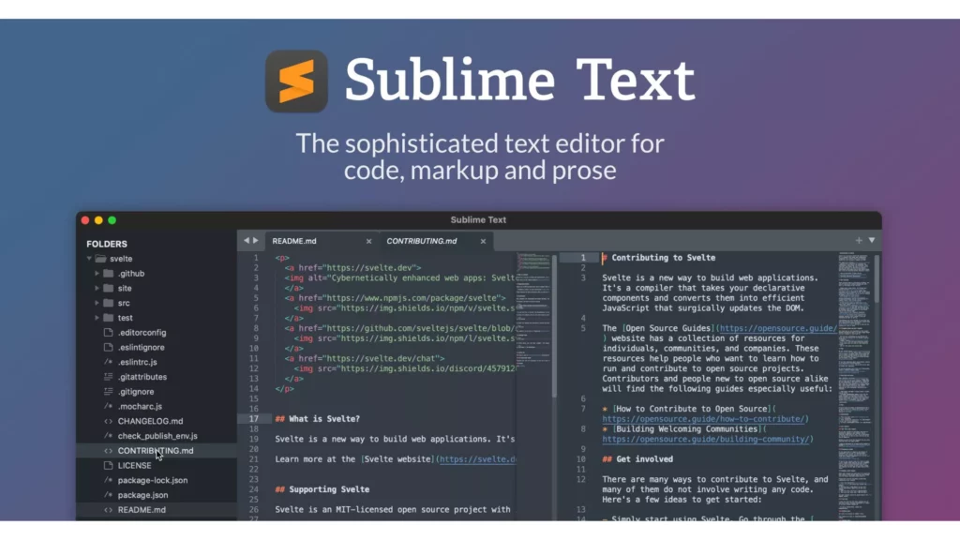Select README.md in the sidebar
This screenshot has width=960, height=540.
(x=142, y=509)
